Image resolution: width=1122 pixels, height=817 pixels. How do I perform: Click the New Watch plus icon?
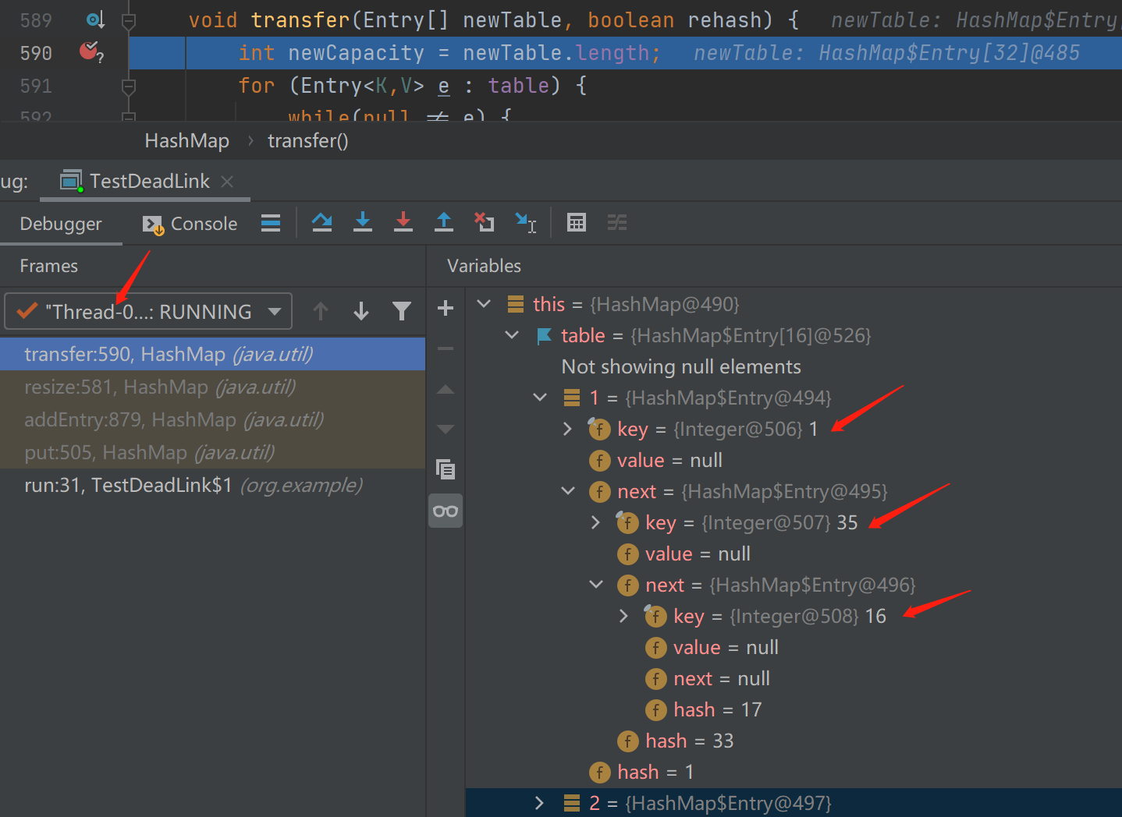(x=446, y=309)
